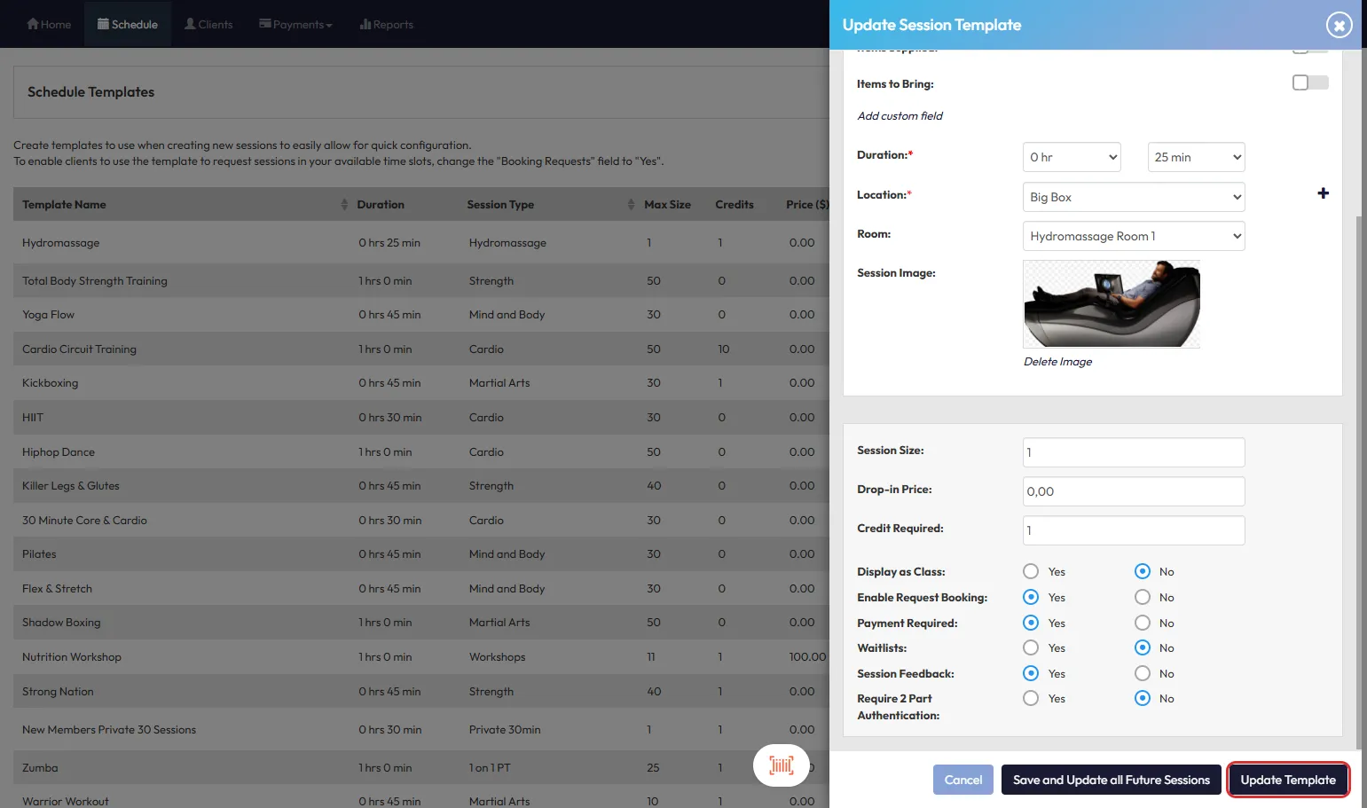Close the Update Session Template panel
Viewport: 1367px width, 808px height.
pyautogui.click(x=1339, y=25)
